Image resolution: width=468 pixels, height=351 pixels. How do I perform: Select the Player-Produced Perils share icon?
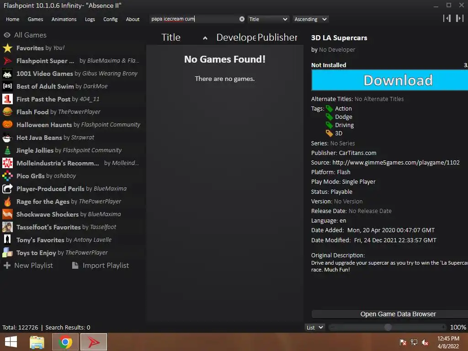(x=7, y=189)
